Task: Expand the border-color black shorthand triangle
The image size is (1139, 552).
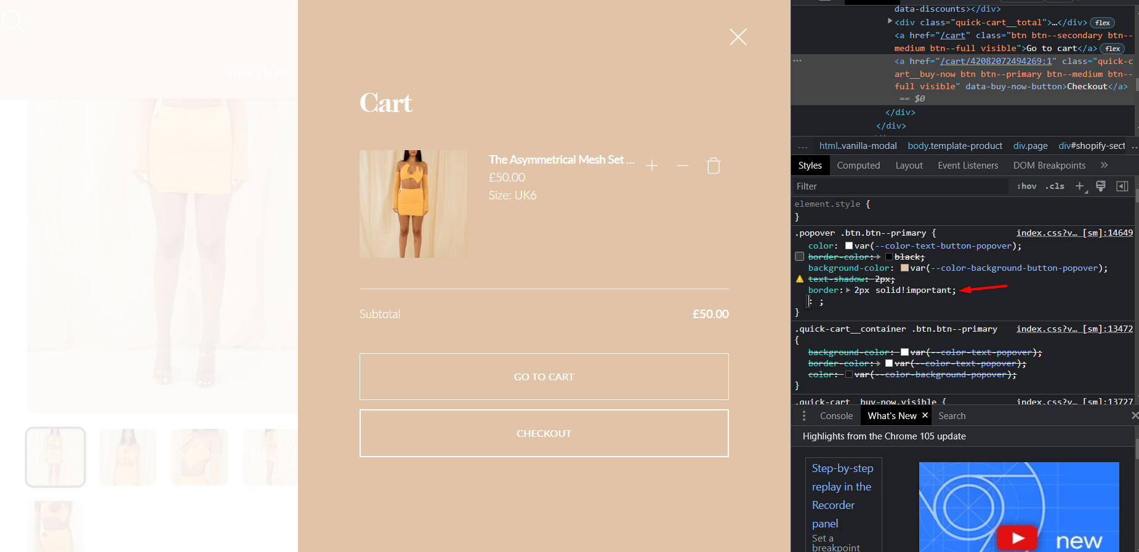Action: coord(878,257)
